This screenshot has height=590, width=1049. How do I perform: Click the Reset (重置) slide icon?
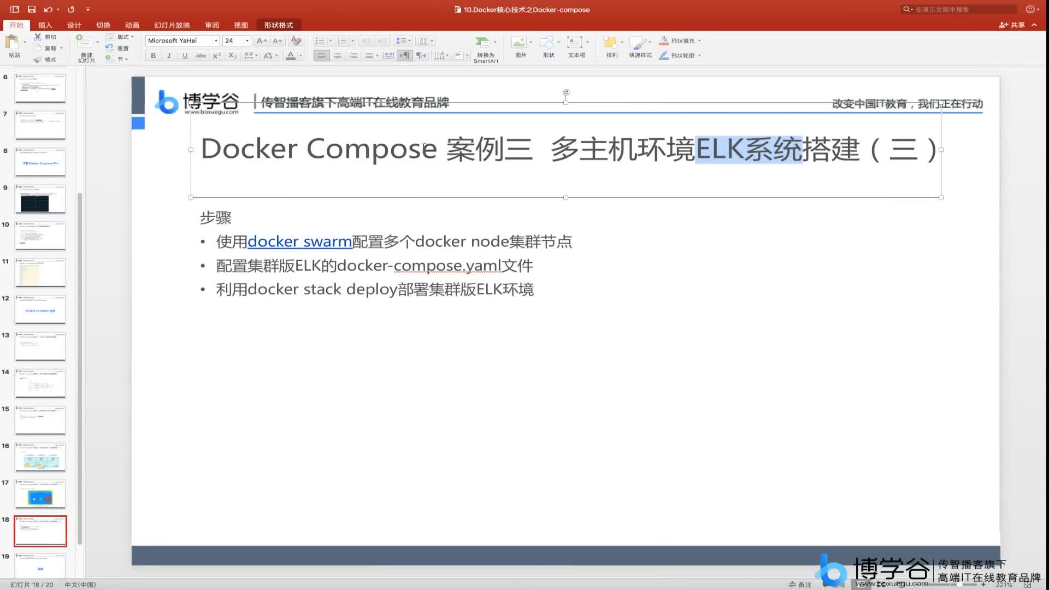[x=110, y=48]
